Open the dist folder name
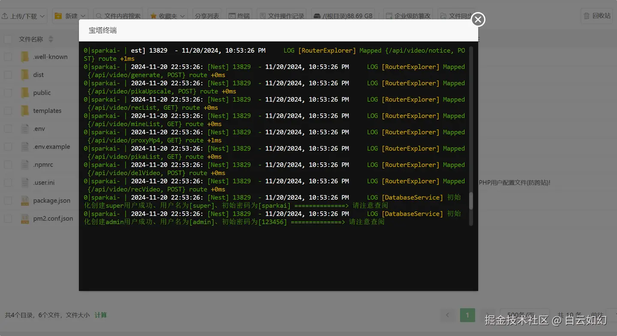Screen dimensions: 617x336 point(39,75)
